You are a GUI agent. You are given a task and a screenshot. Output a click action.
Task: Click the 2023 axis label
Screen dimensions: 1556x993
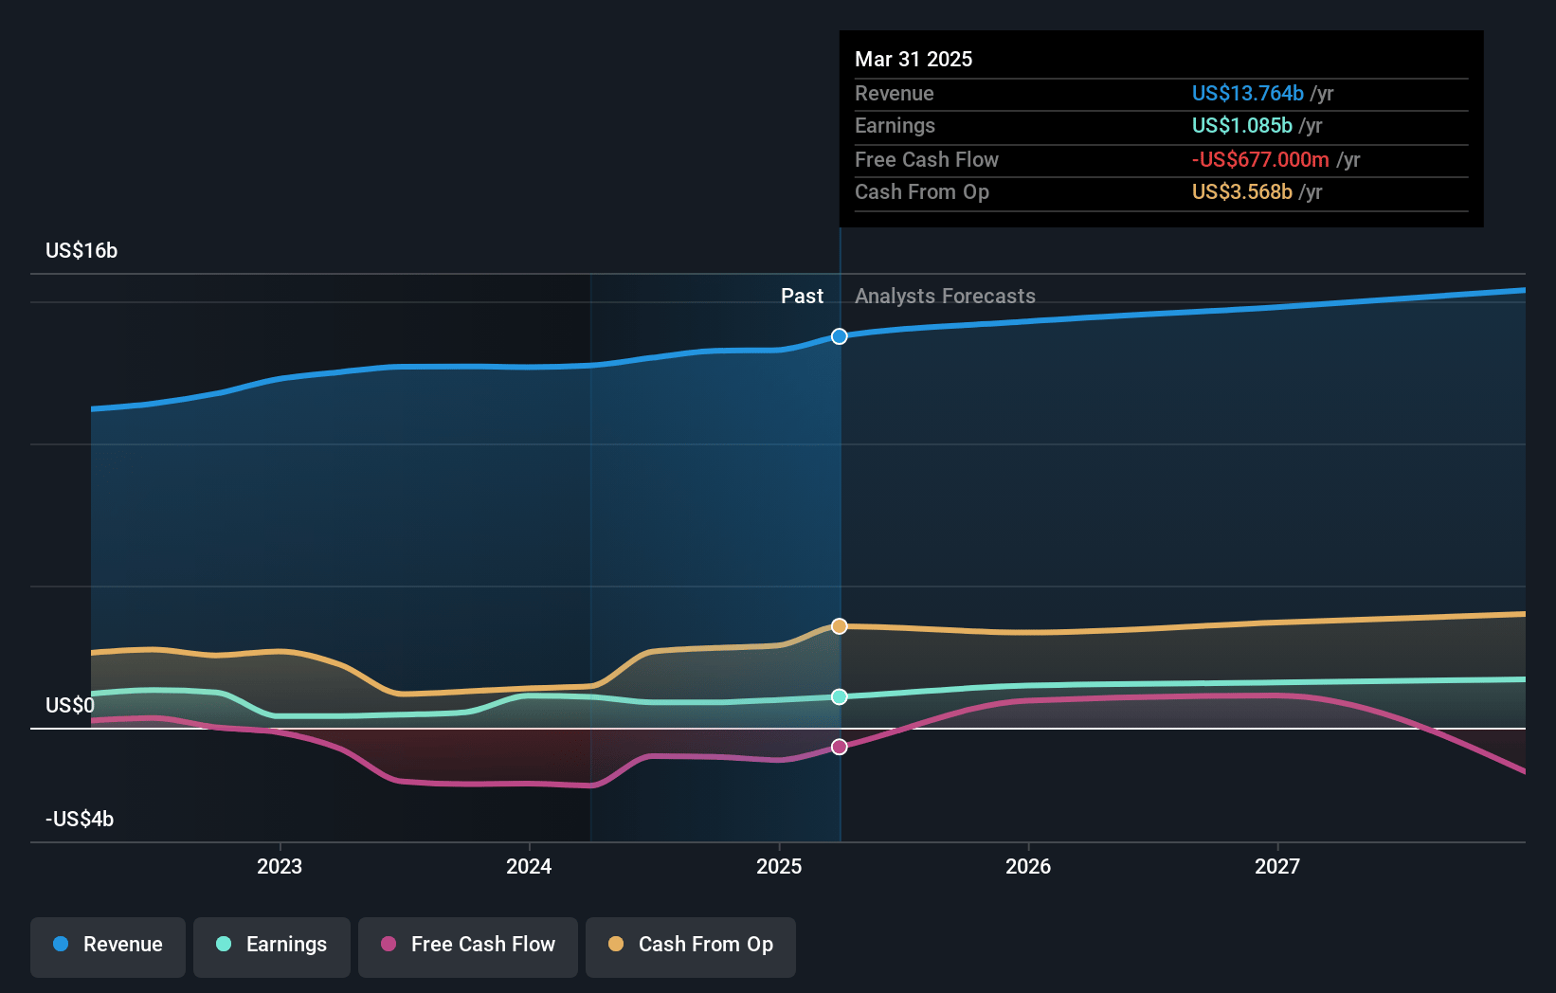pyautogui.click(x=280, y=866)
